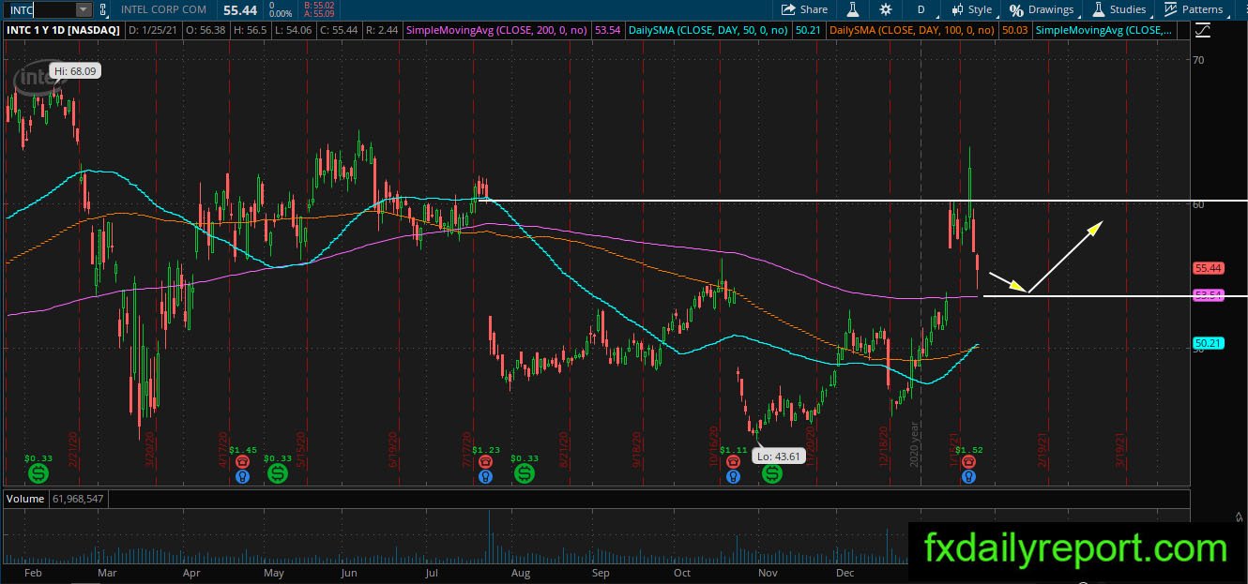The width and height of the screenshot is (1248, 584).
Task: Click the $1.45 earnings phone icon
Action: (x=242, y=461)
